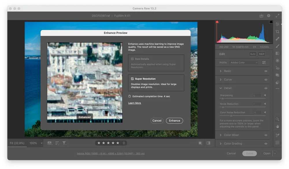Click the trash icon to mark for deletion

(124, 143)
